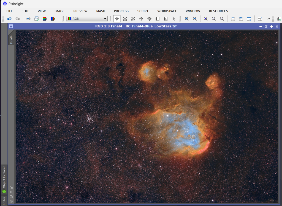Open the RGB channel display dropdown
This screenshot has width=282, height=206.
[x=105, y=19]
